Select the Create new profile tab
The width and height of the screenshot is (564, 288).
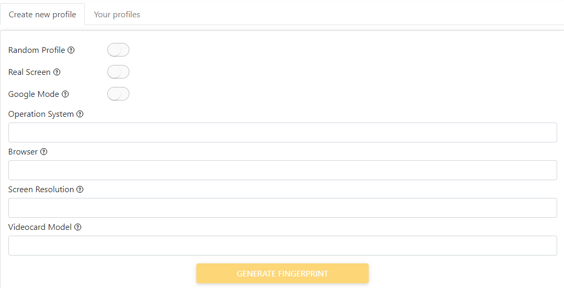click(42, 14)
